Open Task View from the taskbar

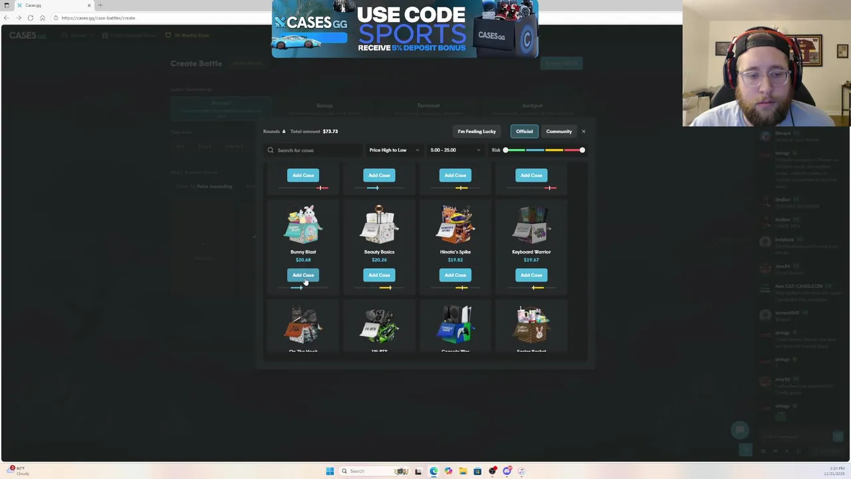point(418,471)
